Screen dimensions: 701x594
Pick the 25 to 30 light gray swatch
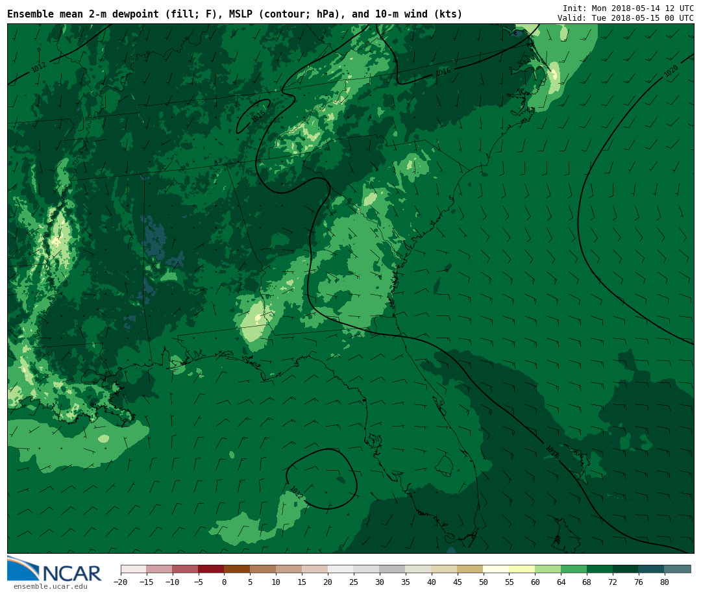pyautogui.click(x=367, y=569)
